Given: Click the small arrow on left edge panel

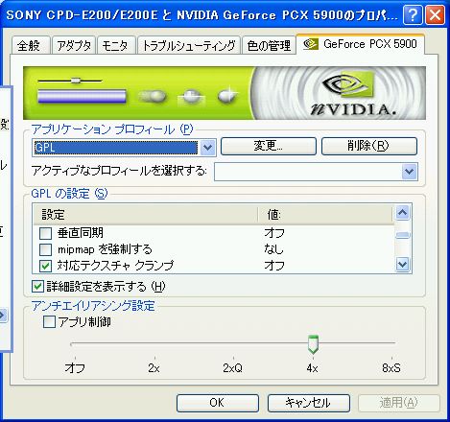Looking at the screenshot, I should tap(2, 316).
